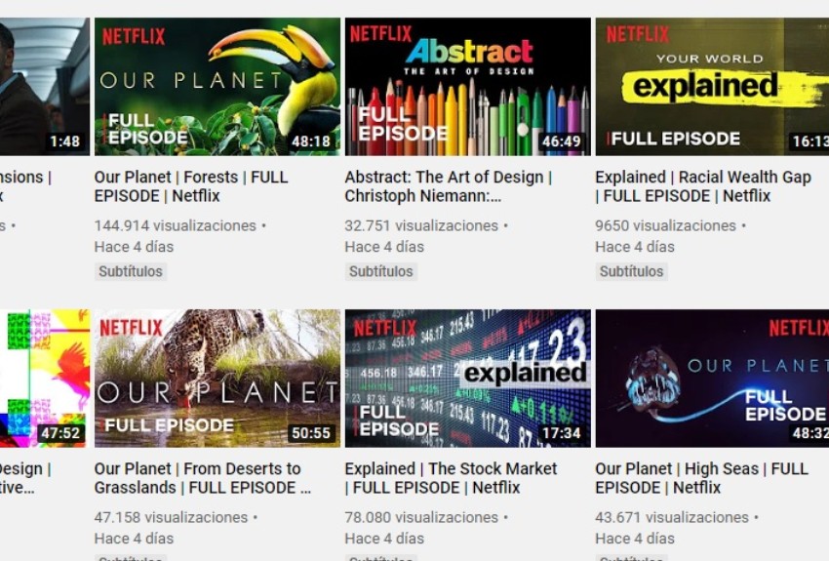Open the Our Planet High Seas thumbnail
829x561 pixels.
(x=712, y=379)
